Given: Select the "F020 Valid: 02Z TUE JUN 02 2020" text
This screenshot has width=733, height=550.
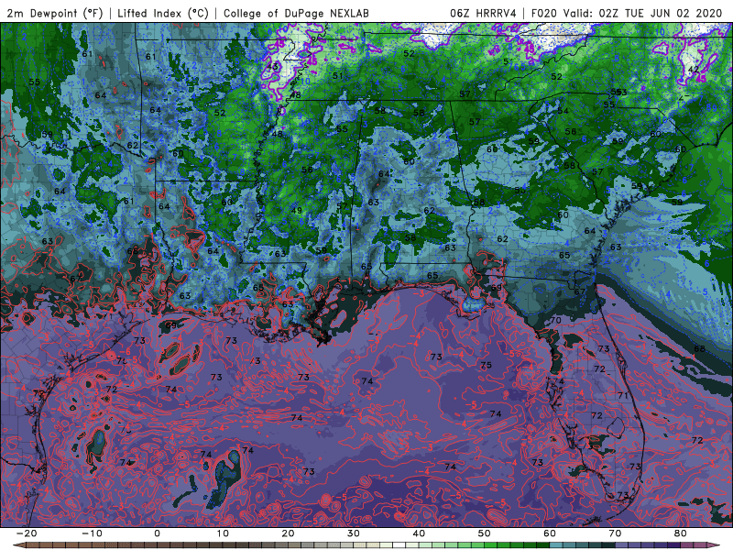Looking at the screenshot, I should pyautogui.click(x=627, y=13).
